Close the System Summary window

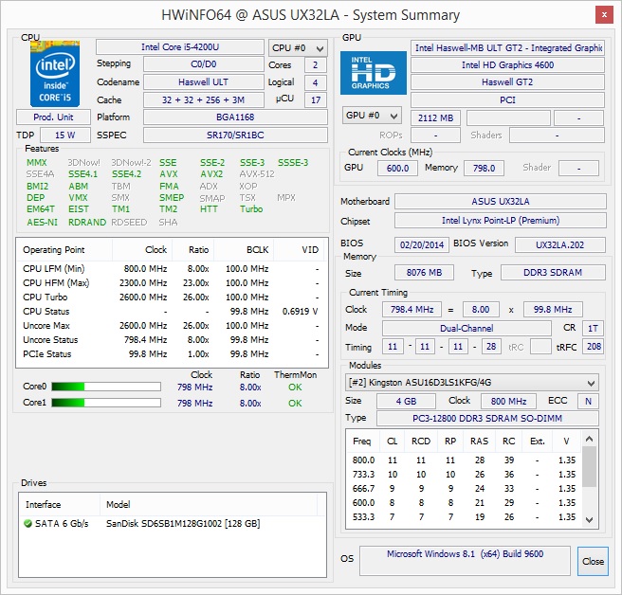tap(604, 15)
